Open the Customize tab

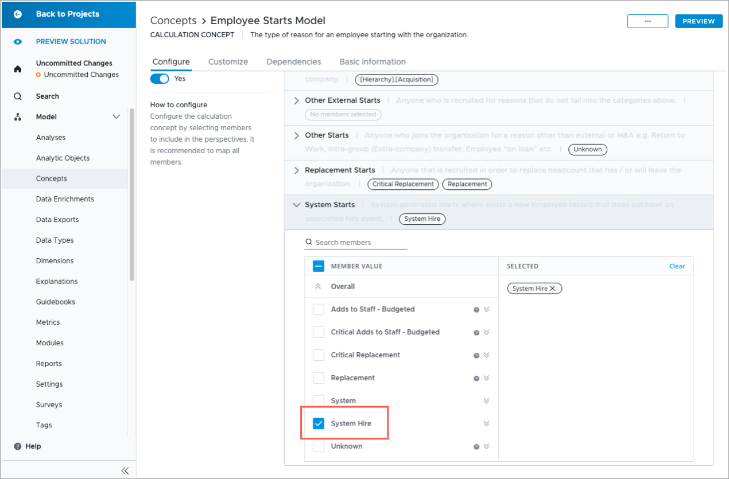[x=228, y=62]
